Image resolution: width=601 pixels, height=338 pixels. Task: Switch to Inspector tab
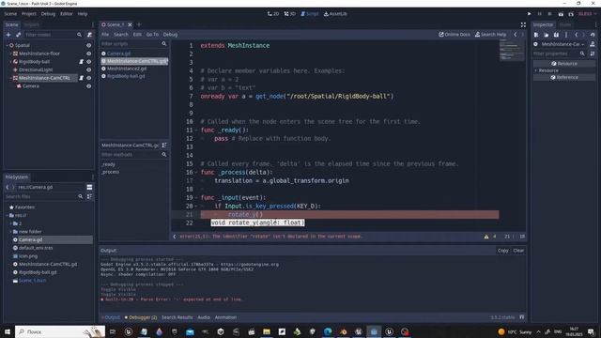(x=543, y=24)
